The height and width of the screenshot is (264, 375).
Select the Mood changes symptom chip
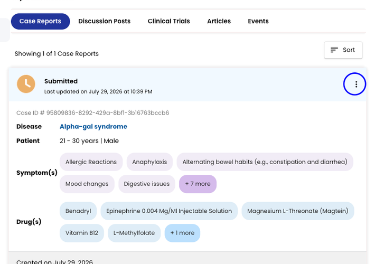point(87,184)
